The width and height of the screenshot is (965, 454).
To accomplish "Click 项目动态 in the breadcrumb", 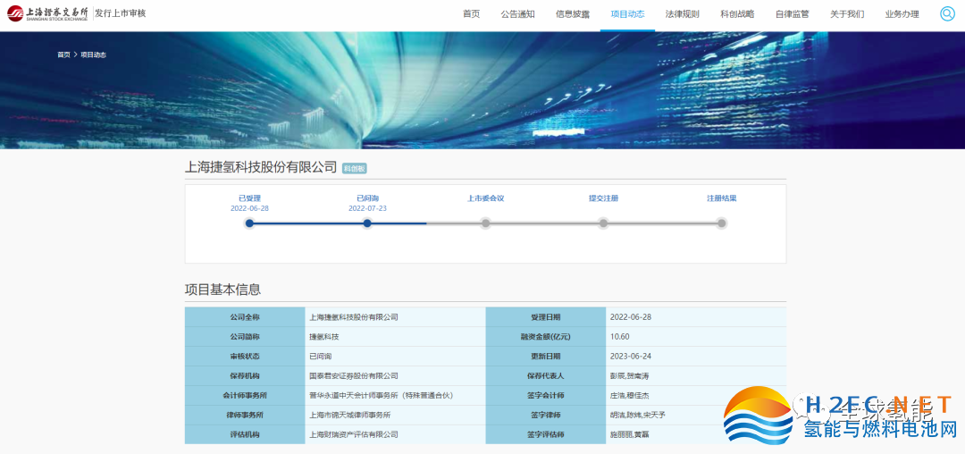I will (x=94, y=55).
